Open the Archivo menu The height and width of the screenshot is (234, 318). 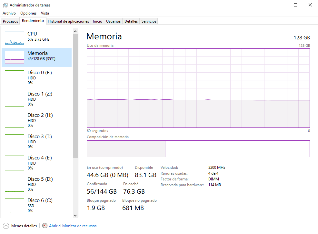point(9,13)
